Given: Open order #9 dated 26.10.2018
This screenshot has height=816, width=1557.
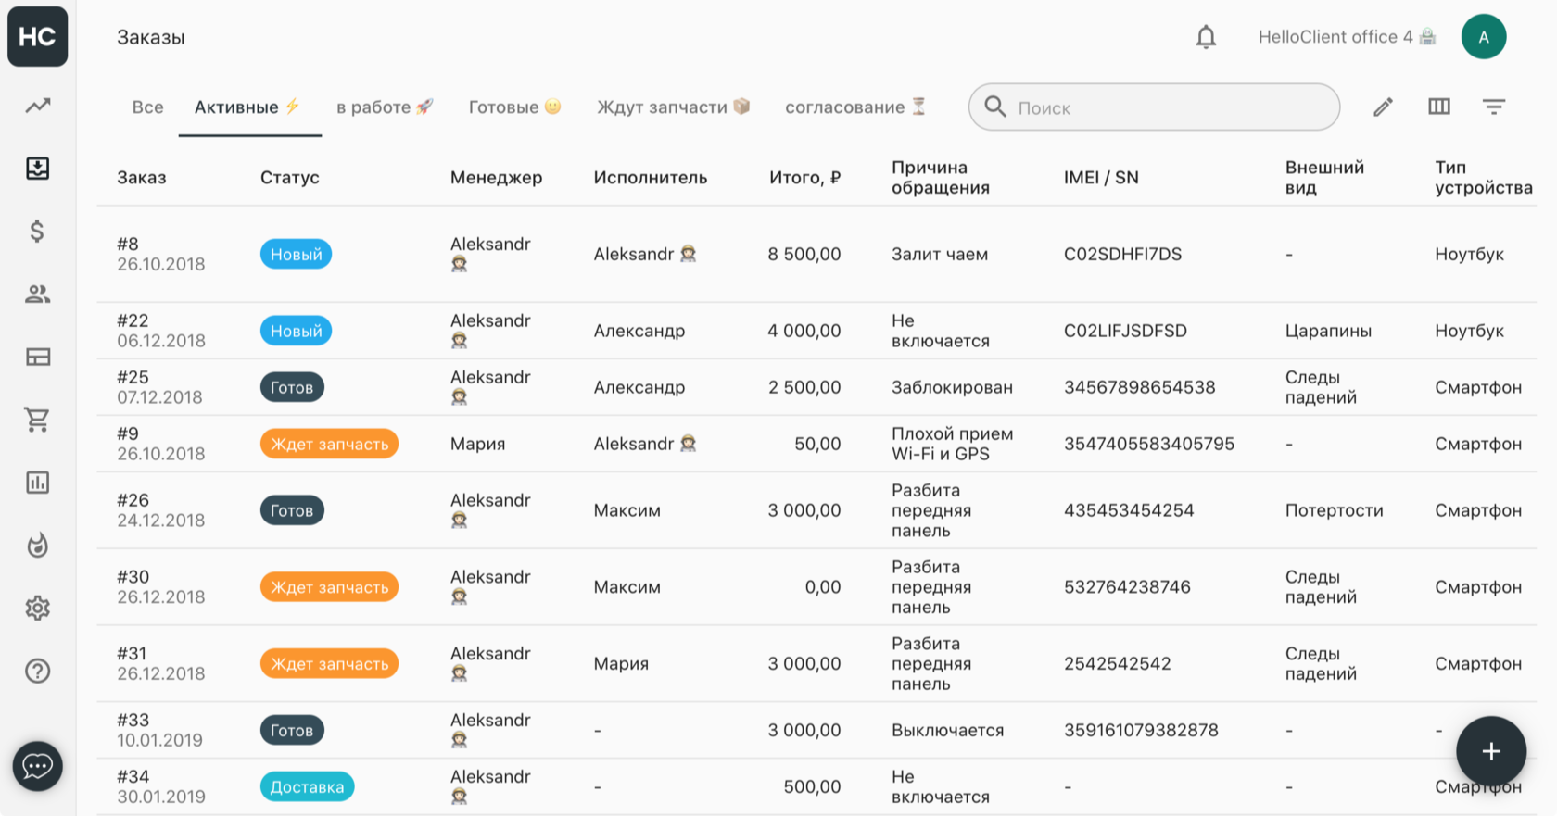Looking at the screenshot, I should (x=160, y=444).
